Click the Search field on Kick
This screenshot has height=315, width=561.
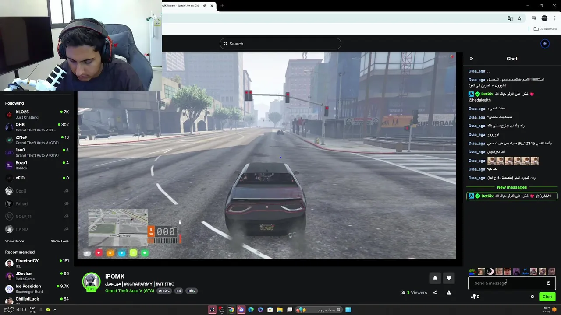coord(280,44)
